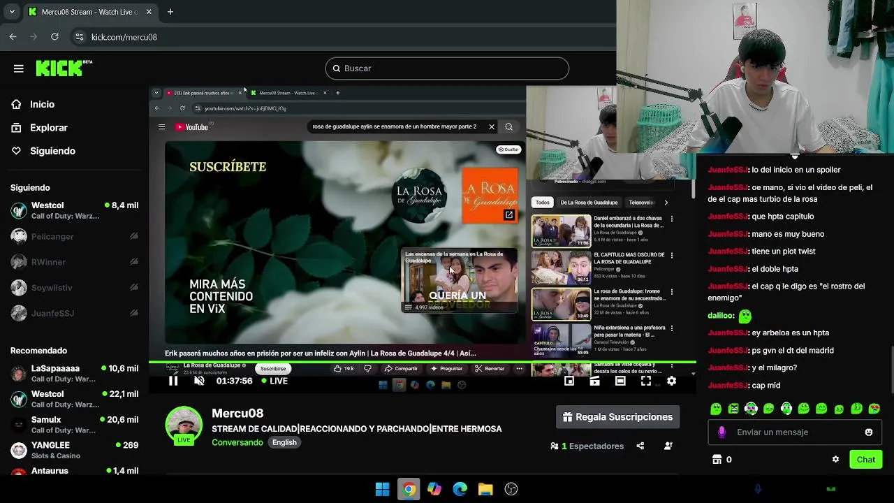Enter fullscreen on Kick player
Screen dimensions: 894x503
pos(646,381)
